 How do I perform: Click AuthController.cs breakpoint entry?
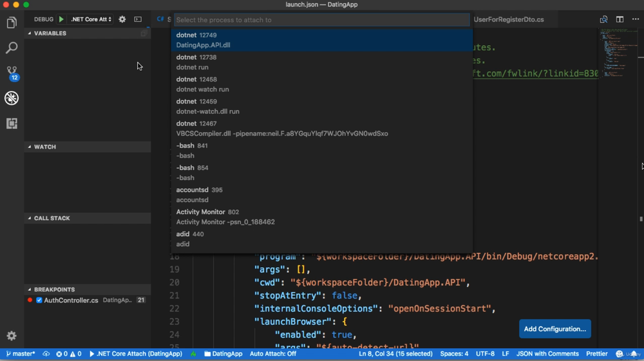pyautogui.click(x=87, y=300)
